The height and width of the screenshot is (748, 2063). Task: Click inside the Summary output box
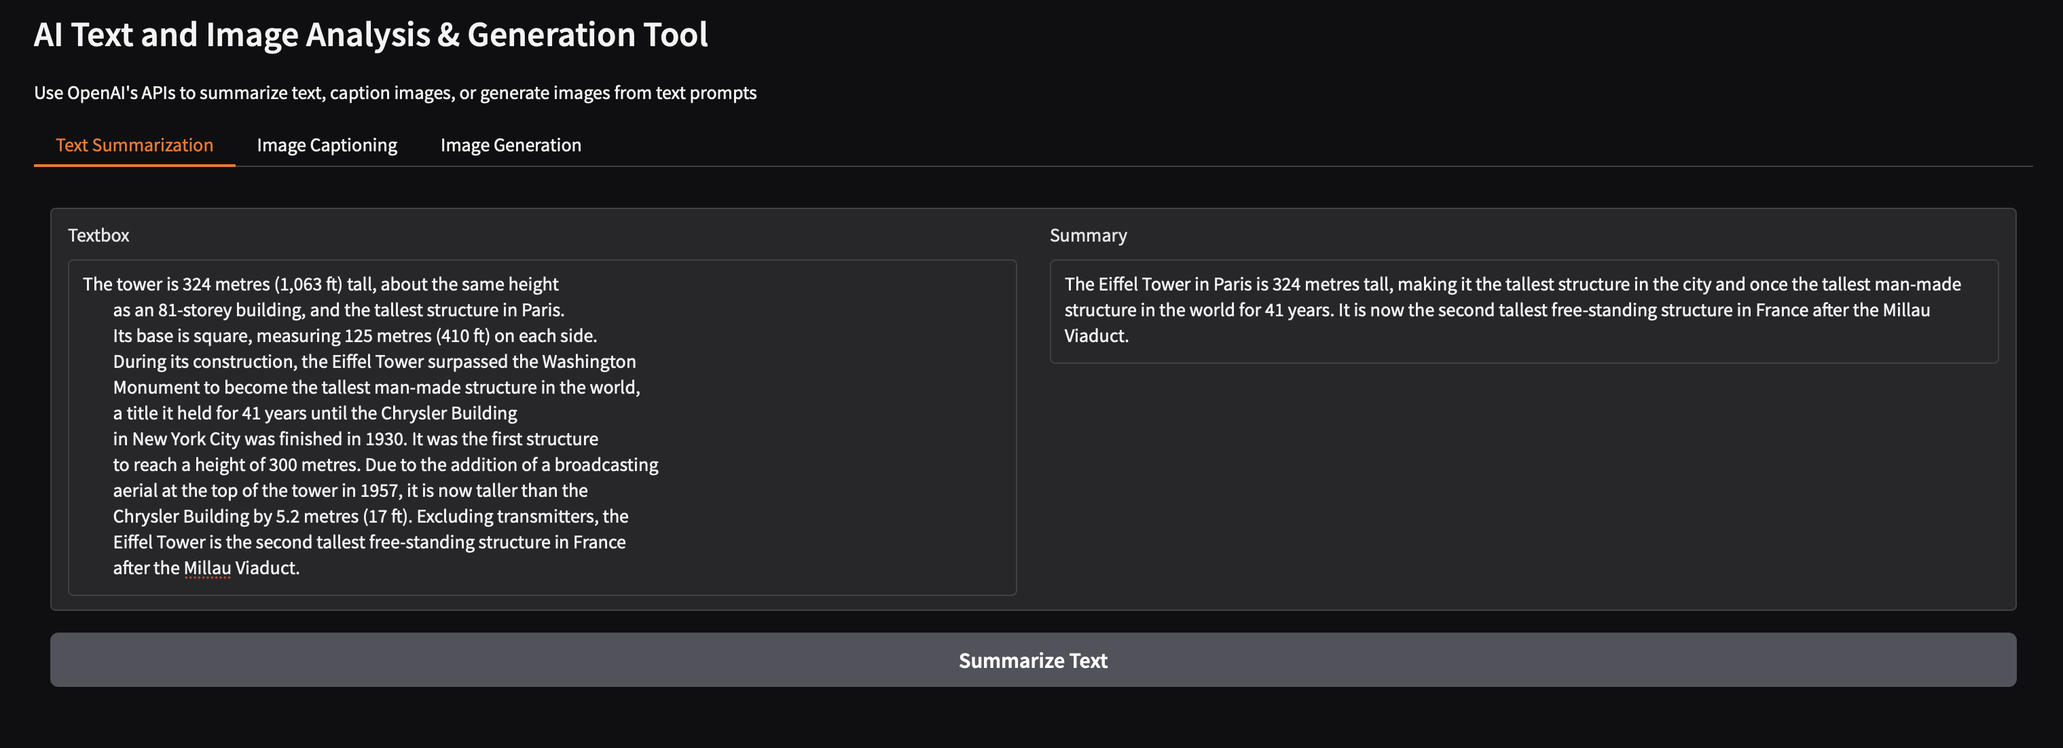tap(1523, 311)
